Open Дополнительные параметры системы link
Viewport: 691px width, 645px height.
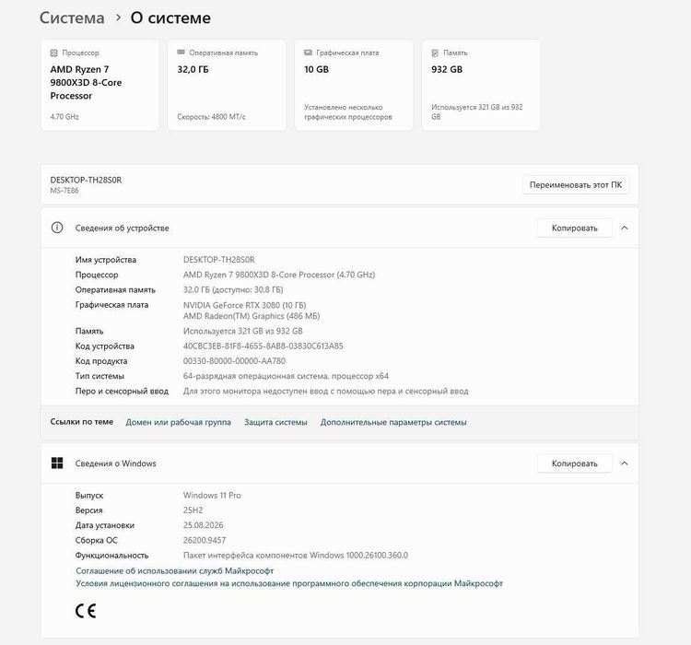(x=393, y=422)
